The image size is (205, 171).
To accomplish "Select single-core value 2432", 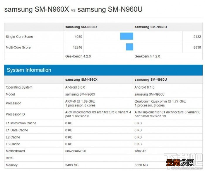I will tap(197, 37).
